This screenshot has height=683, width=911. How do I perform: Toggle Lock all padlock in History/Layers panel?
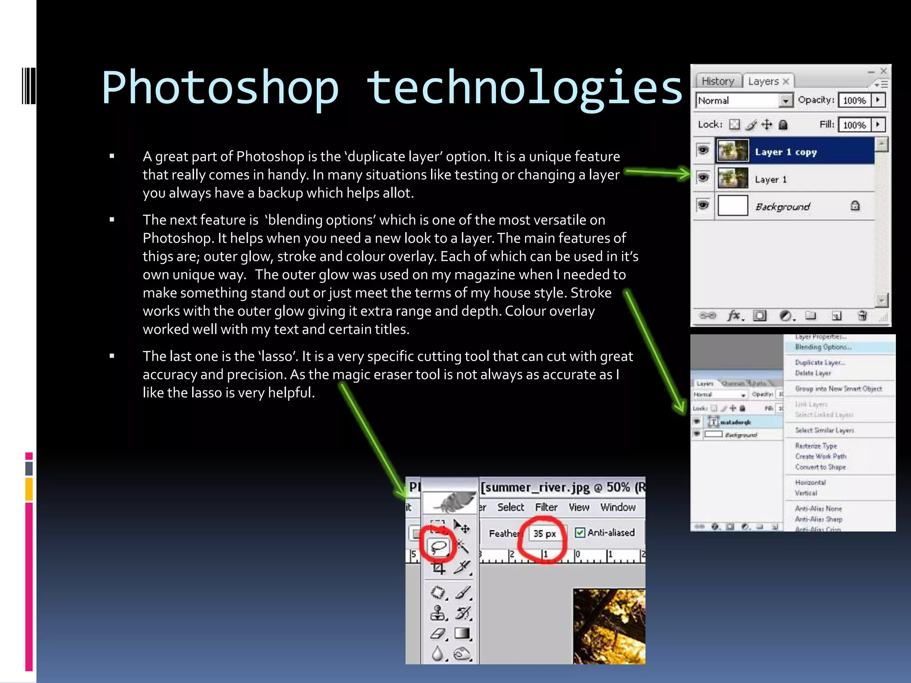pos(783,125)
